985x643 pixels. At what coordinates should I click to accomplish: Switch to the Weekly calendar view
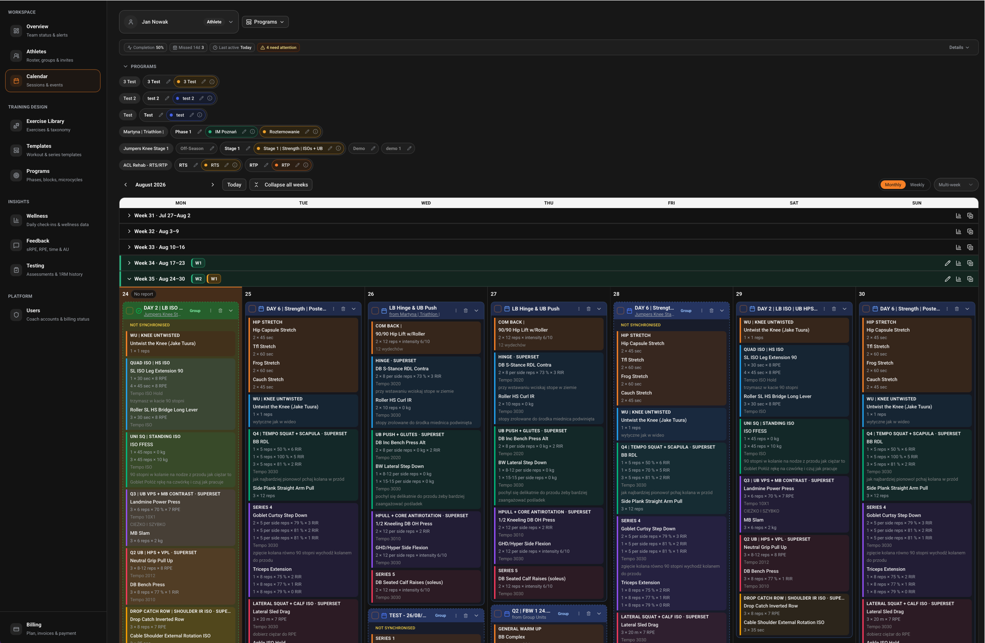pos(917,185)
